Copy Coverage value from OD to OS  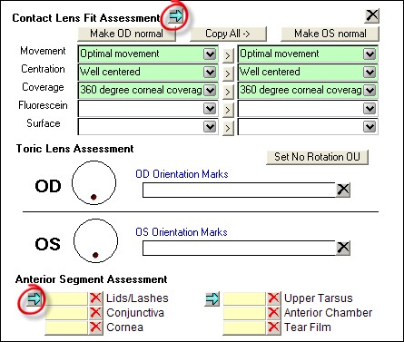click(228, 92)
